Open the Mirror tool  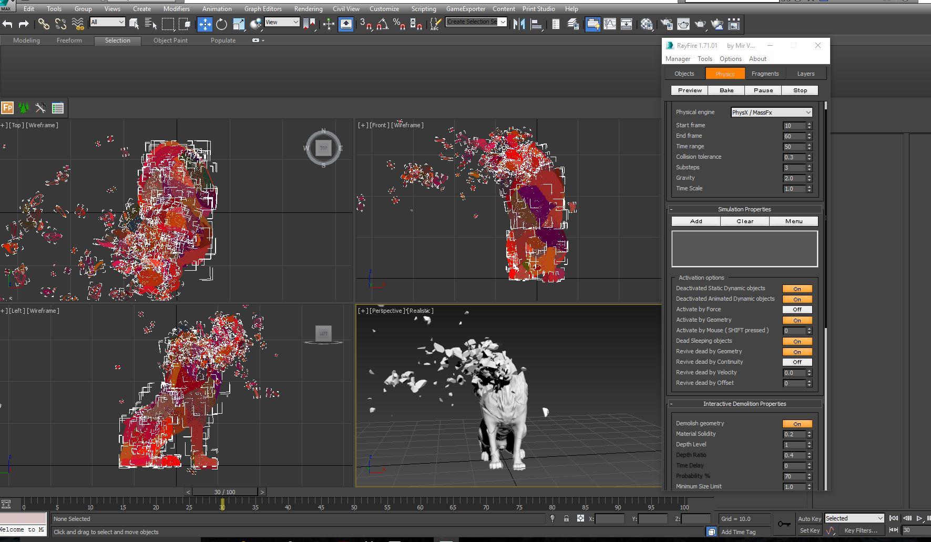[519, 24]
